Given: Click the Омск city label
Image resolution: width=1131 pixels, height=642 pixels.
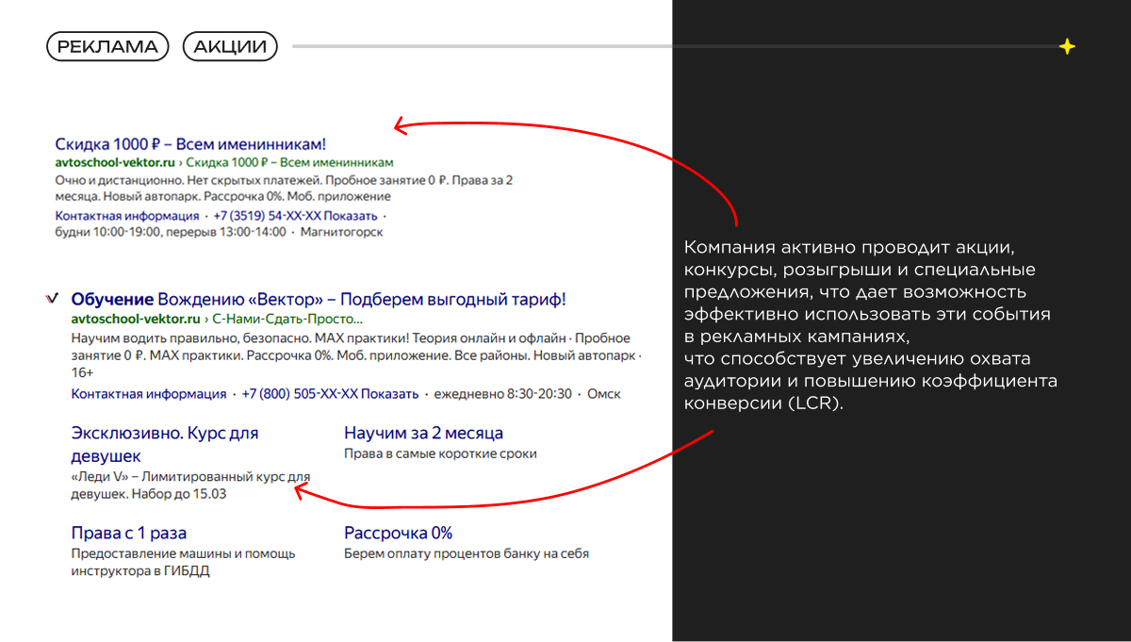Looking at the screenshot, I should [x=604, y=394].
